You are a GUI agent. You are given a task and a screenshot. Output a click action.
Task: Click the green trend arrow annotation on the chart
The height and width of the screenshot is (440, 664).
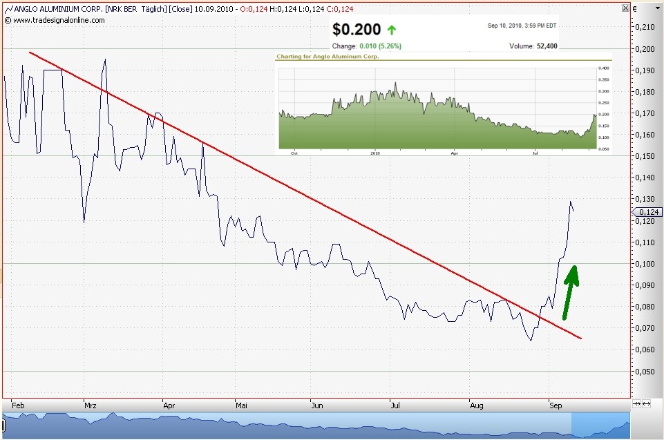click(x=572, y=290)
